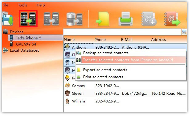
Task: Click the Export selected contacts menu icon
Action: [79, 70]
